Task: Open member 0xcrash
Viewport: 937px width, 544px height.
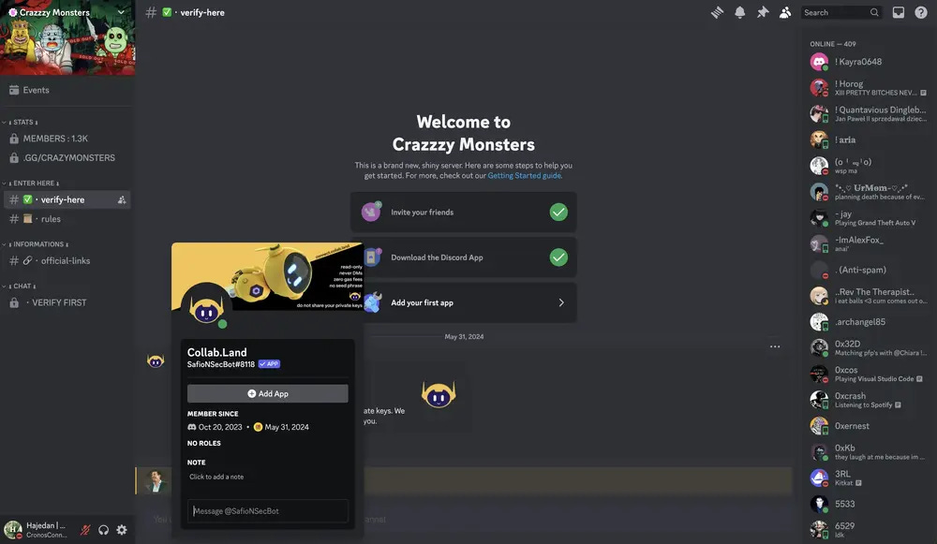Action: [869, 400]
